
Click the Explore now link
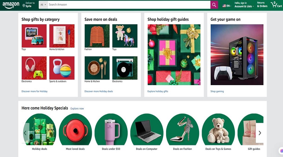(x=77, y=109)
